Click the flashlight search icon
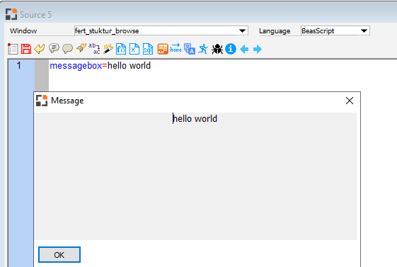The image size is (397, 267). click(x=81, y=48)
